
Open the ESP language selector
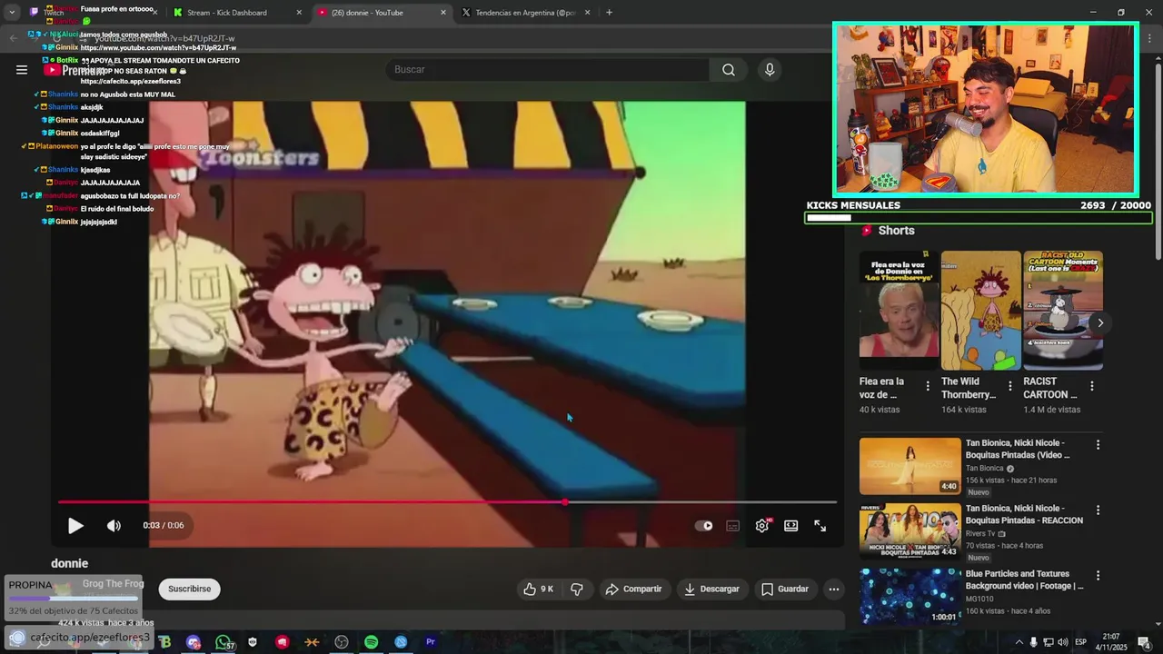(x=1080, y=642)
